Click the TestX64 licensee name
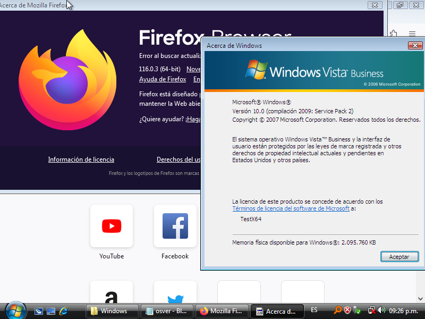Image resolution: width=425 pixels, height=319 pixels. pyautogui.click(x=251, y=219)
